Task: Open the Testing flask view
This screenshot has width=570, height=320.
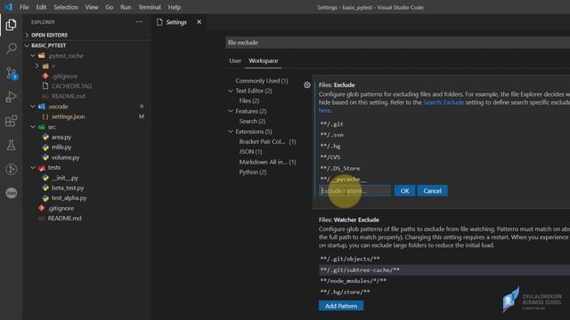Action: (x=11, y=145)
